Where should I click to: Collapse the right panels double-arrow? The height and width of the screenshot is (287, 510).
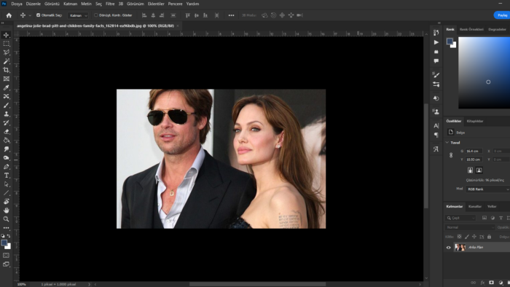point(439,23)
